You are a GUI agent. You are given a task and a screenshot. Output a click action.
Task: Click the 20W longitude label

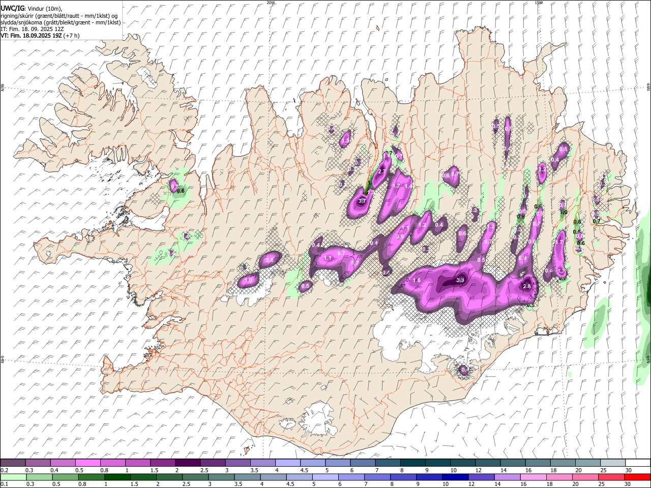271,3
